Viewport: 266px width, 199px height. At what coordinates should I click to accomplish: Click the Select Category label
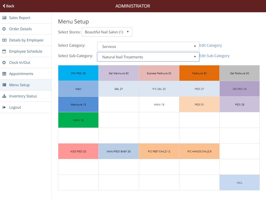click(71, 45)
